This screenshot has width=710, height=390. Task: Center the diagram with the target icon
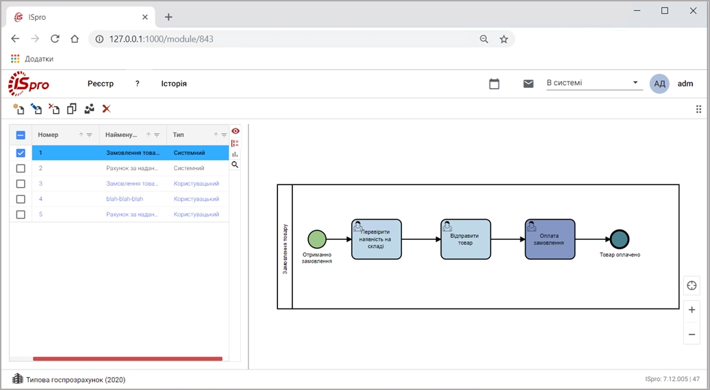(692, 285)
